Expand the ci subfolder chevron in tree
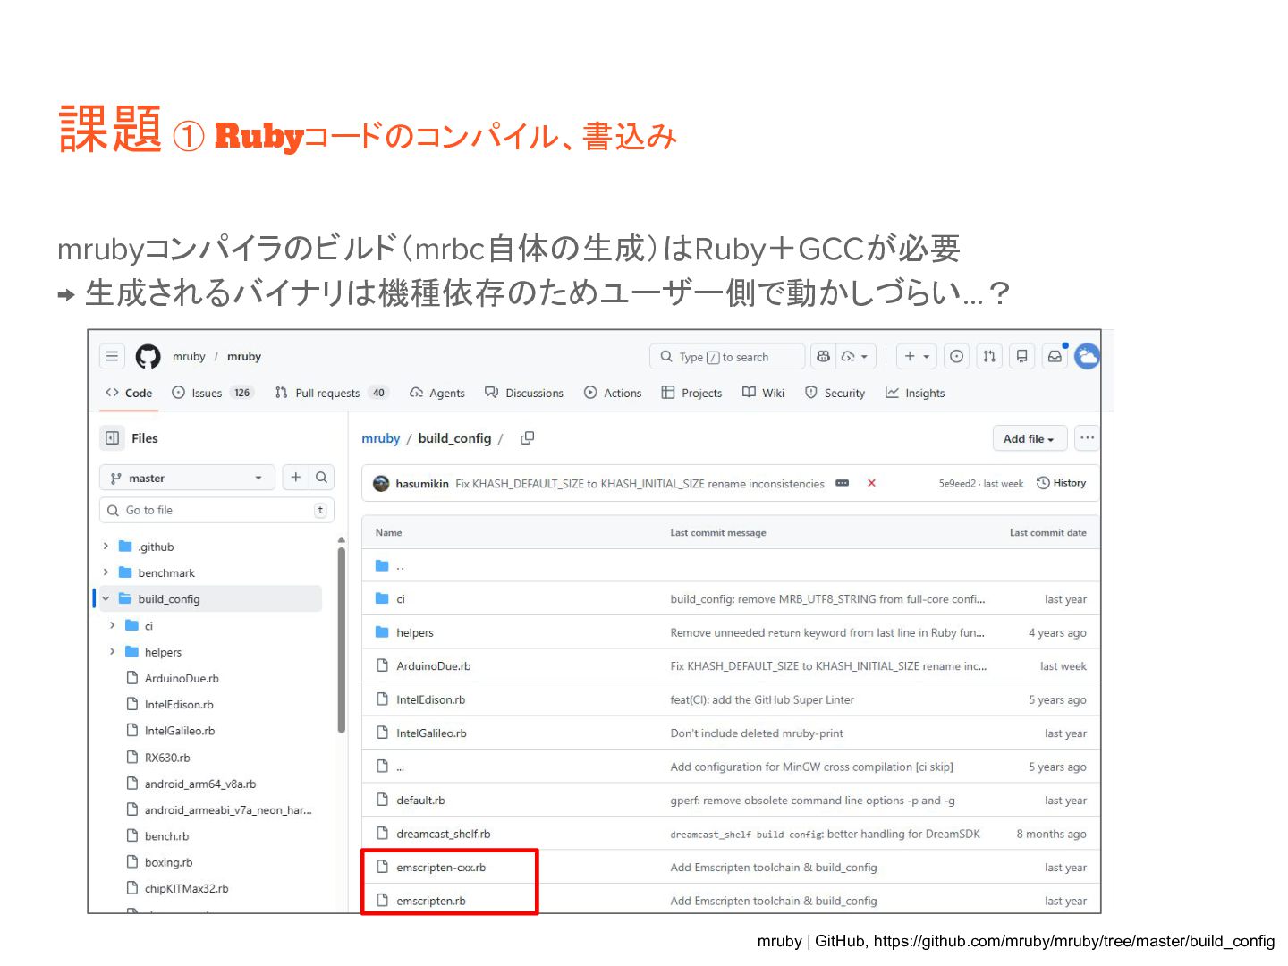 pyautogui.click(x=113, y=625)
